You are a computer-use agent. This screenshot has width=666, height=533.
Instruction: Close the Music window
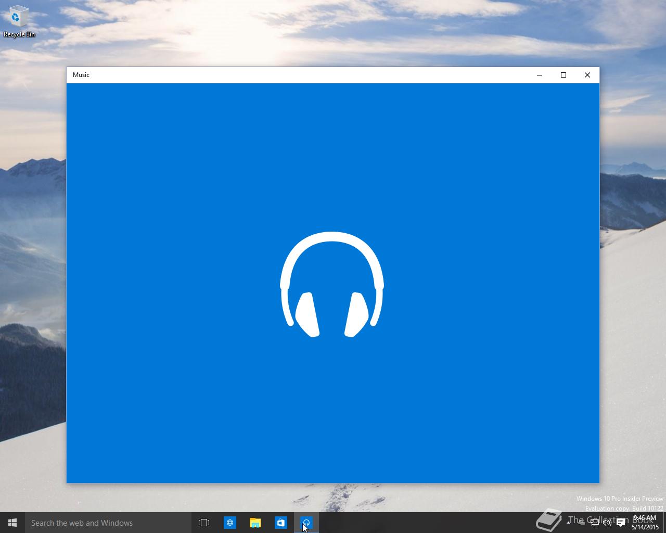587,75
